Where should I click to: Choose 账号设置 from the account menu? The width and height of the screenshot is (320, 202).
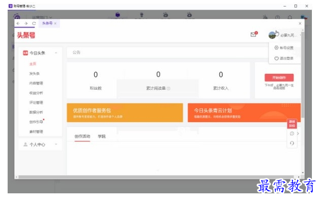[x=284, y=47]
